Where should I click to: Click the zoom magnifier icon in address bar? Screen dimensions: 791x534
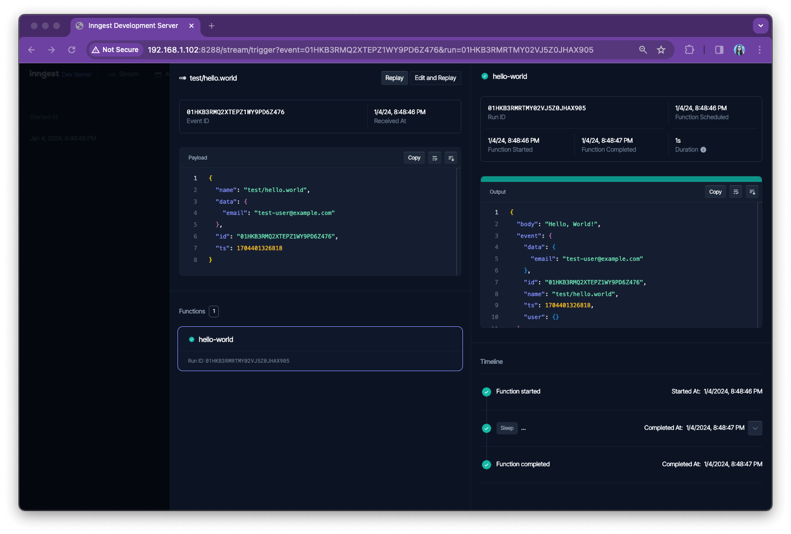643,50
